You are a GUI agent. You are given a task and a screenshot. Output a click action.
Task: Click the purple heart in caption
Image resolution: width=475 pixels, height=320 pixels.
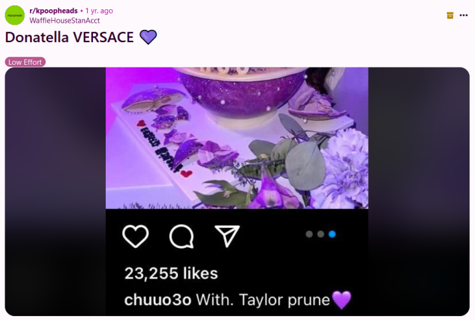(x=342, y=300)
